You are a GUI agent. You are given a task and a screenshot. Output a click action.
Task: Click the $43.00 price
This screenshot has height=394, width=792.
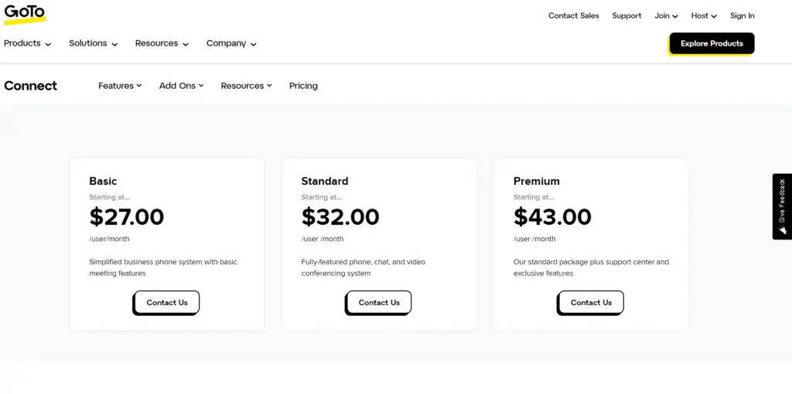(552, 217)
